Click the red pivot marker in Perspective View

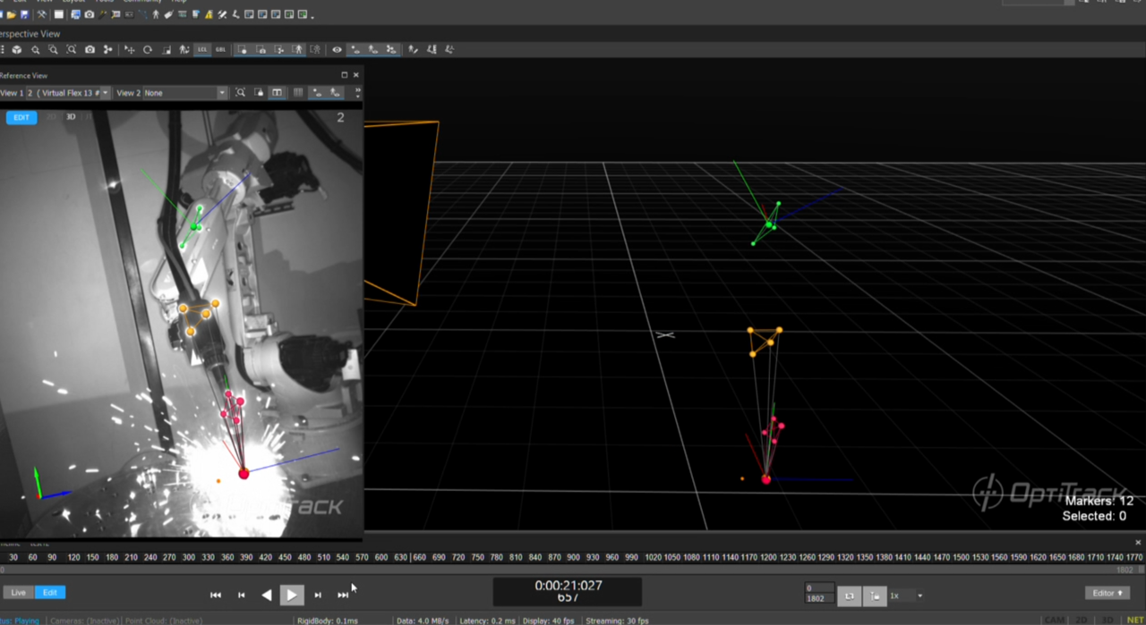point(765,479)
